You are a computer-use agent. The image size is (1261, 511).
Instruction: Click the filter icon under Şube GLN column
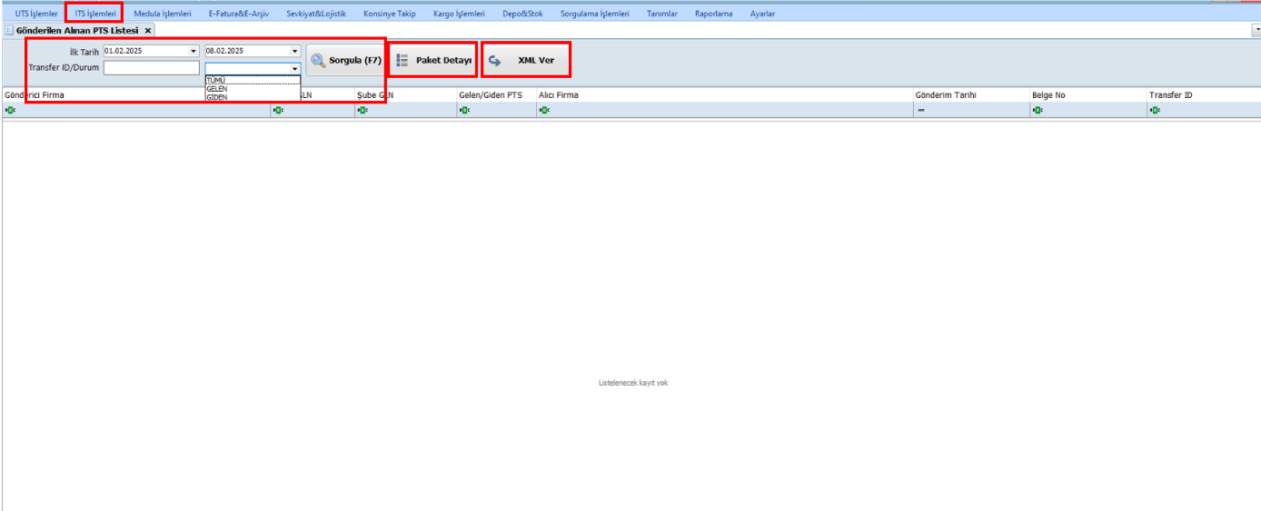click(x=362, y=110)
